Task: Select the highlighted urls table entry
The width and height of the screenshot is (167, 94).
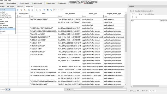Action: click(8, 29)
